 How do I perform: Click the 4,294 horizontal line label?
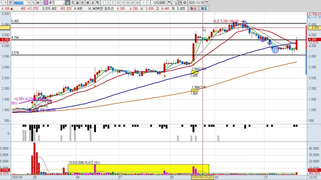coord(15,37)
